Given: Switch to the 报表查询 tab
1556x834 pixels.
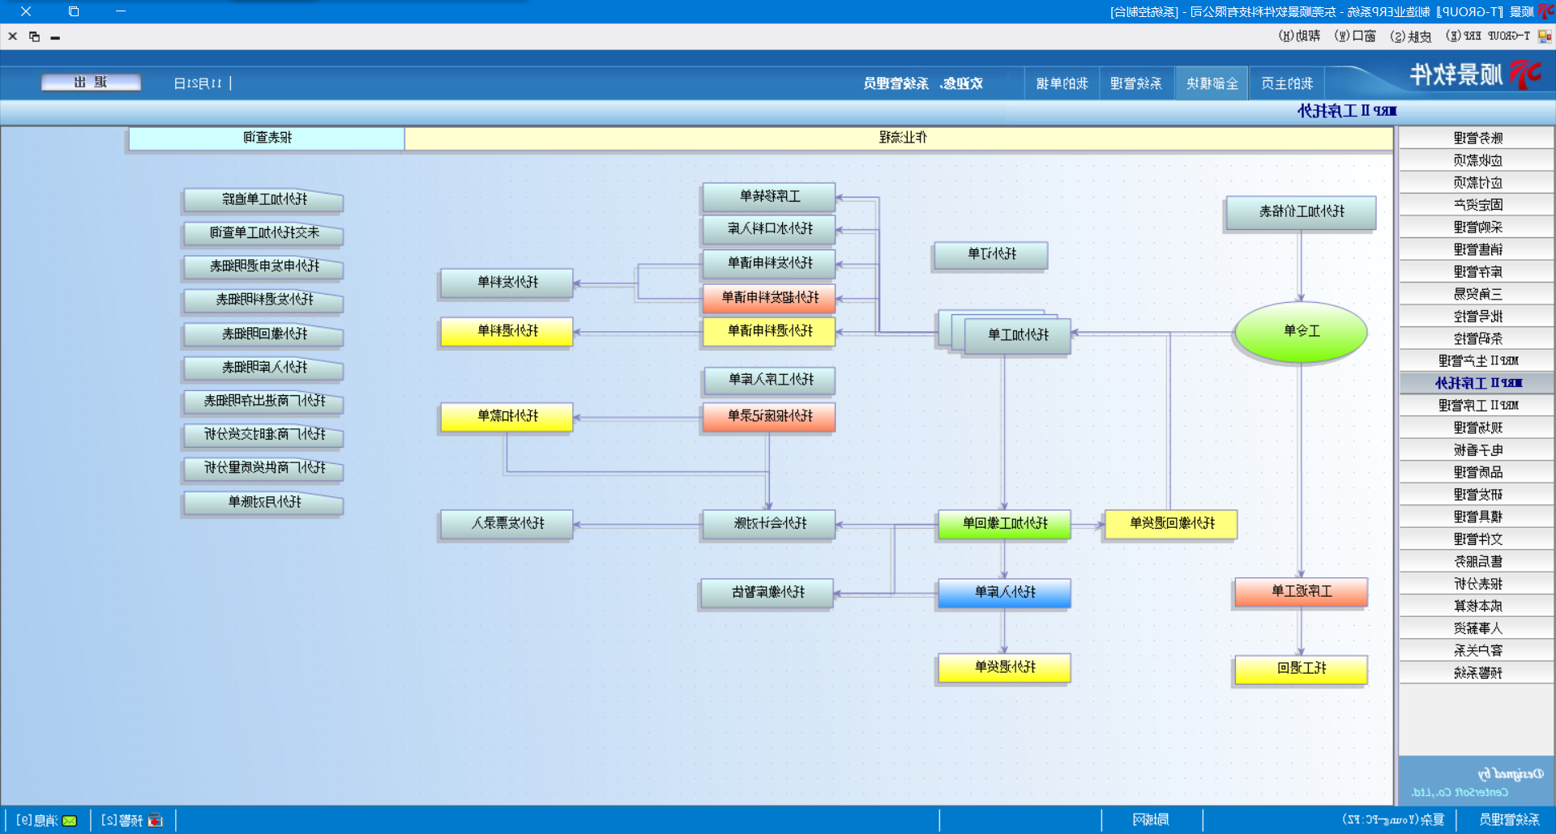Looking at the screenshot, I should tap(267, 138).
